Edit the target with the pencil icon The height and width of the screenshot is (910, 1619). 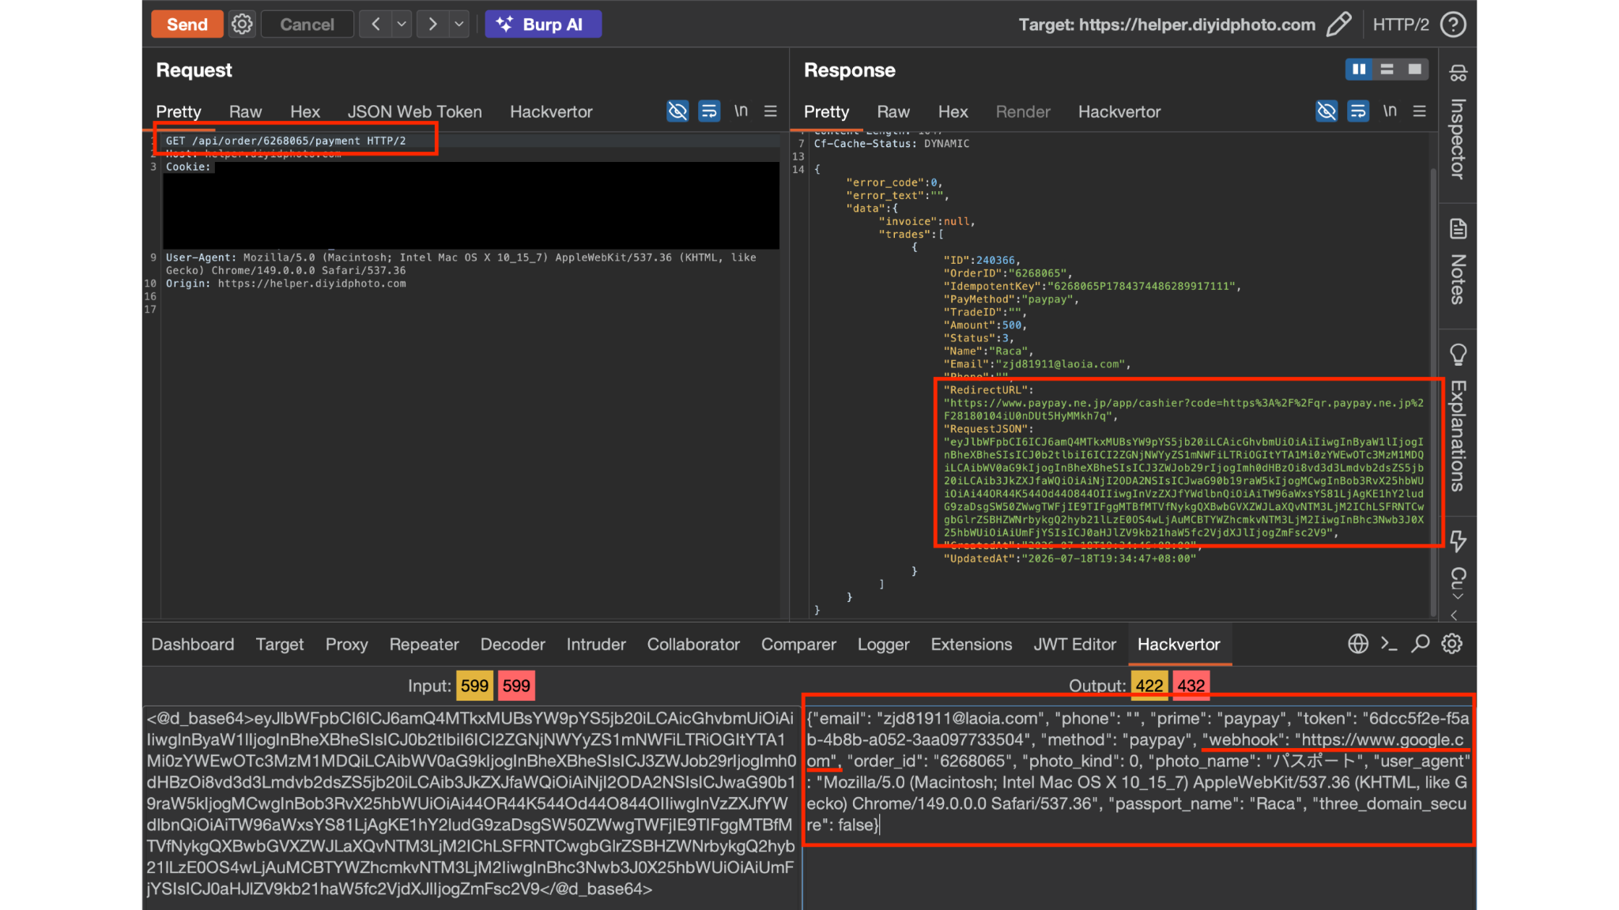coord(1338,24)
